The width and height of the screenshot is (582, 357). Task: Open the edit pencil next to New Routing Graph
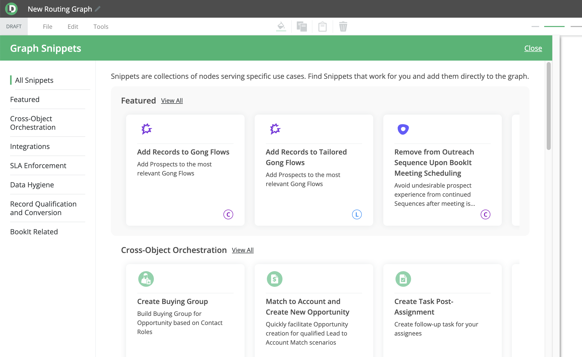[98, 9]
